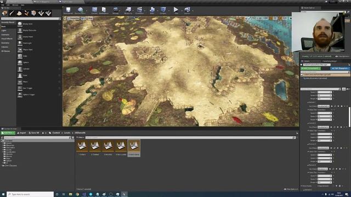Screen dimensions: 351x197
Task: Click the green Add New button
Action: (8, 133)
